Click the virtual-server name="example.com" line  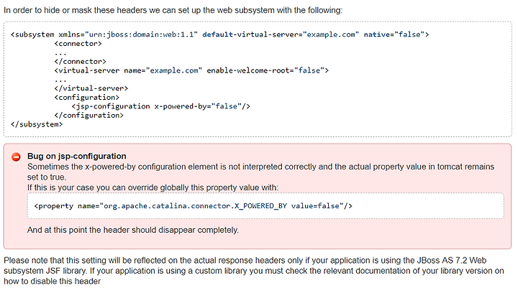pyautogui.click(x=191, y=70)
